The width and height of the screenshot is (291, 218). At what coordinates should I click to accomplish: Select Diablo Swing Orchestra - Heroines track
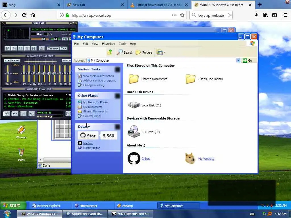point(38,95)
